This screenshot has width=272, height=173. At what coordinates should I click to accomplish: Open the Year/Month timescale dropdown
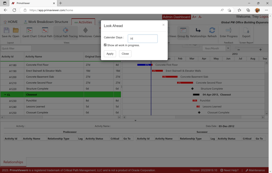[x=228, y=48]
